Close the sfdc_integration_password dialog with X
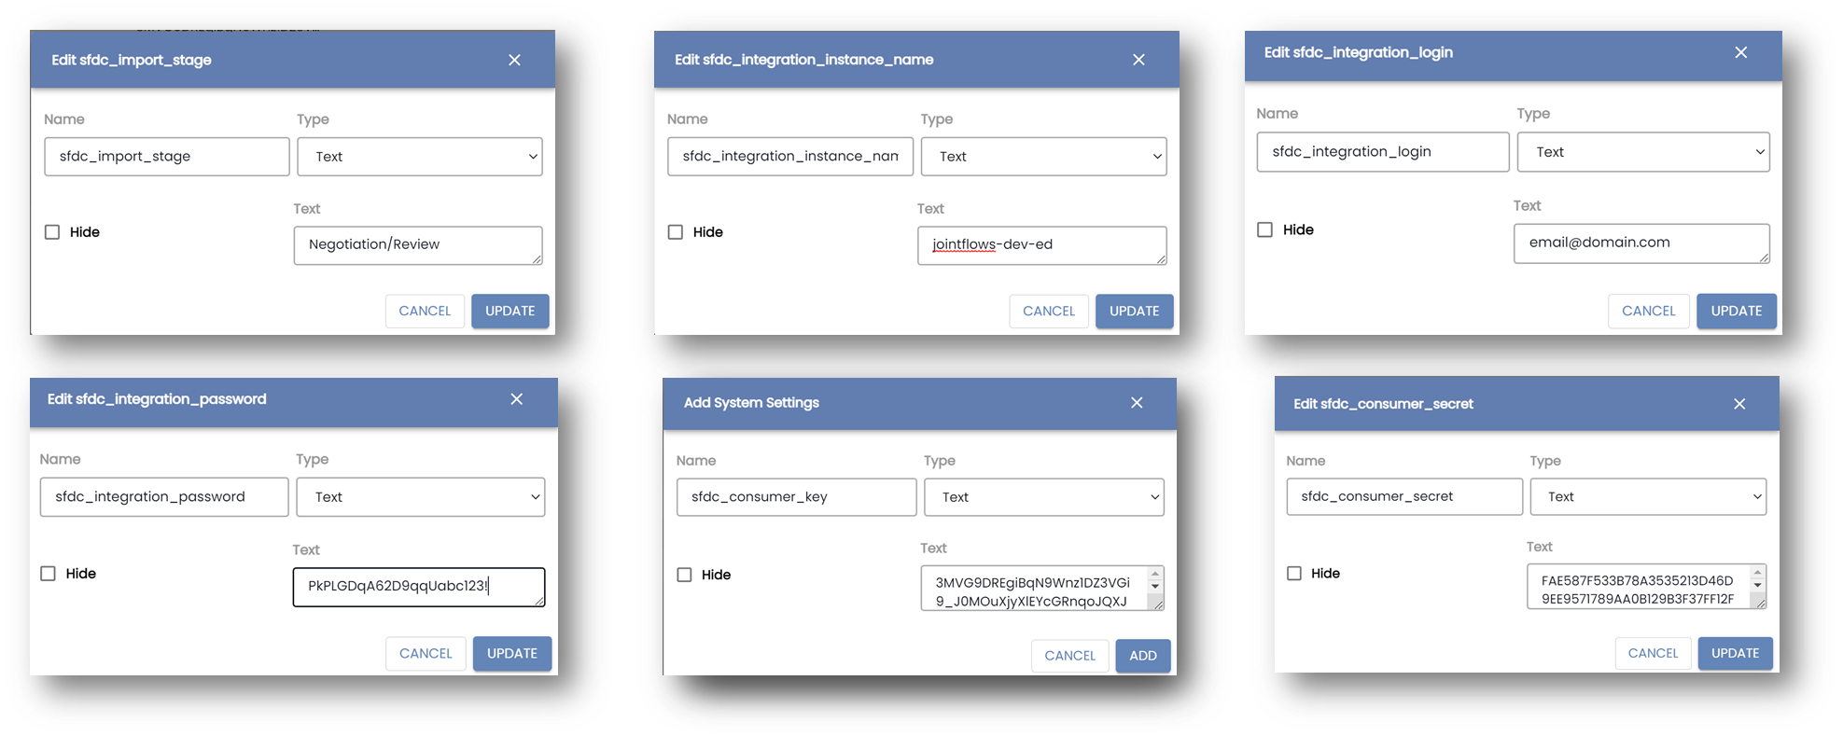Image resolution: width=1843 pixels, height=736 pixels. coord(516,398)
